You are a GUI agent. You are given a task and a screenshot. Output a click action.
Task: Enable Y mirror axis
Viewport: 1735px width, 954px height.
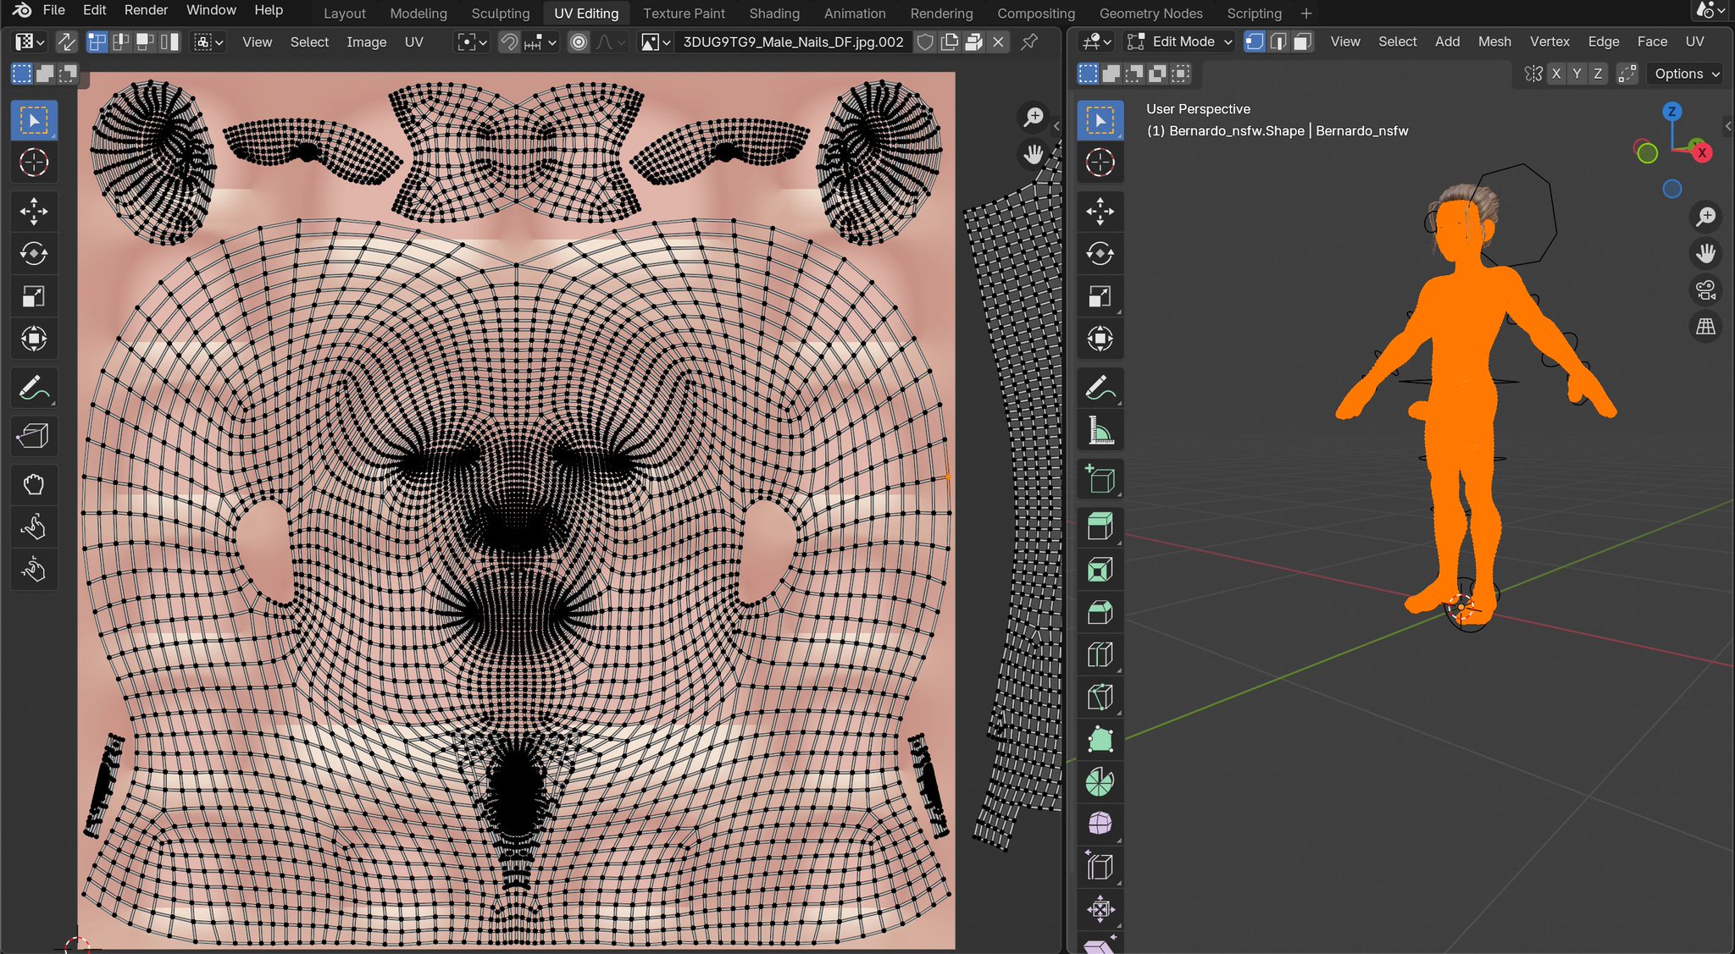click(1577, 74)
